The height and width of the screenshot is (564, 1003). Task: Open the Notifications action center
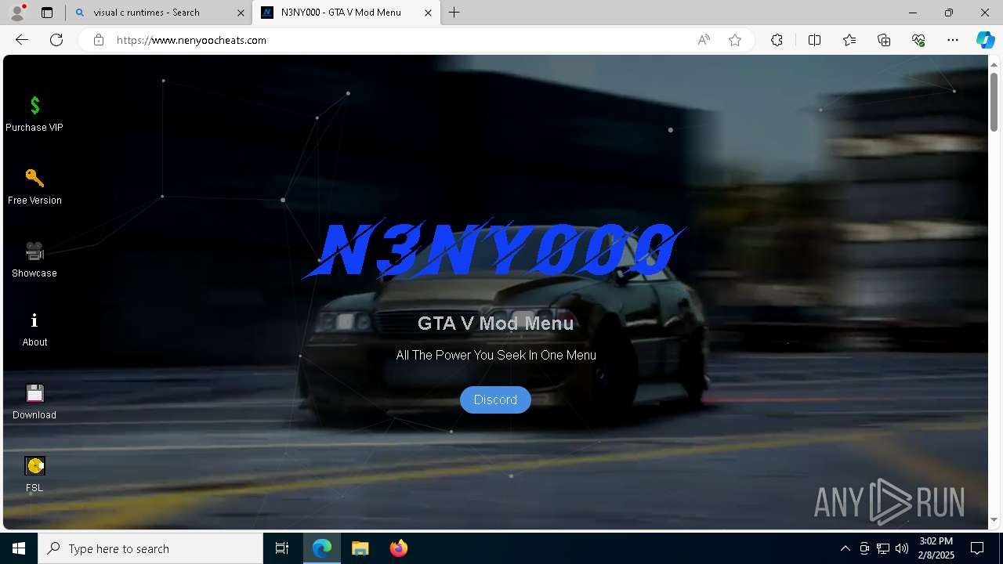click(x=977, y=548)
